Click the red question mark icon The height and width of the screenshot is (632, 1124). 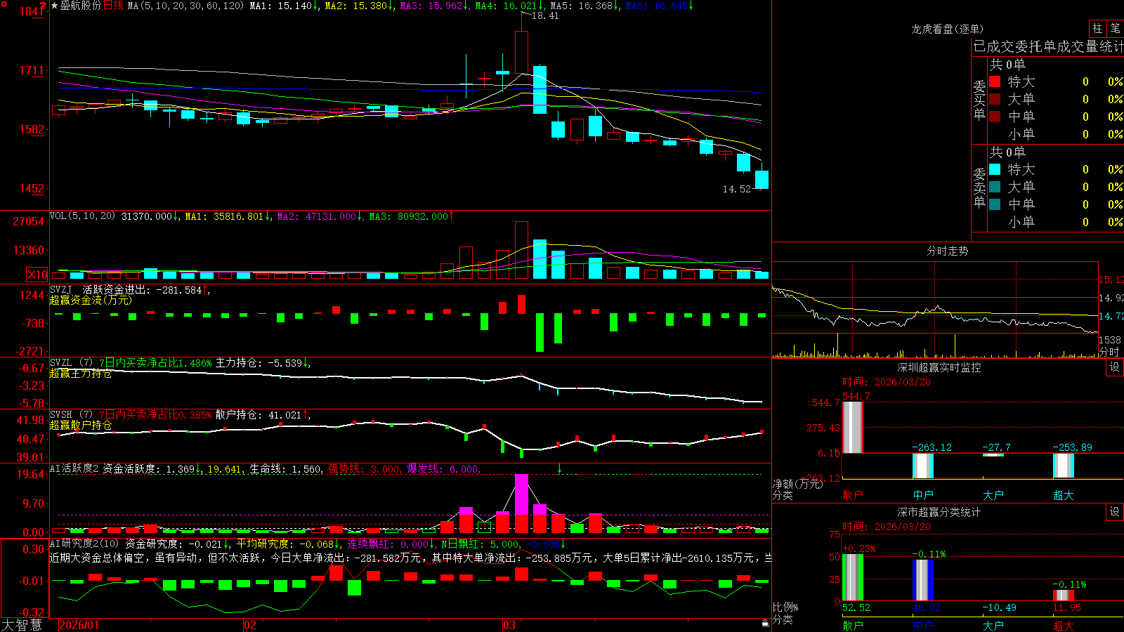click(x=44, y=6)
